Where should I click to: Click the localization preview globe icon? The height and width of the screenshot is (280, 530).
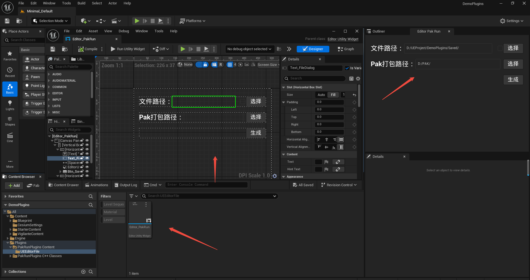180,65
